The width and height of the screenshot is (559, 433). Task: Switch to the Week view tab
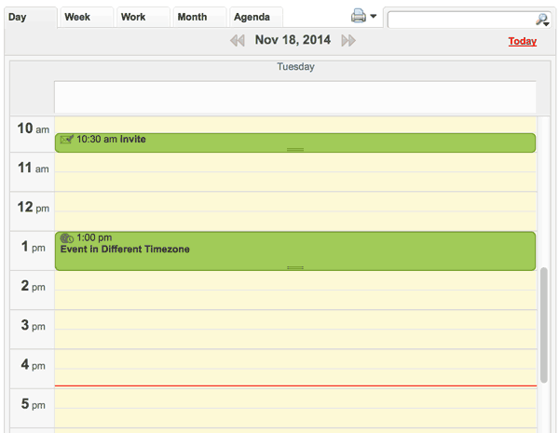87,17
